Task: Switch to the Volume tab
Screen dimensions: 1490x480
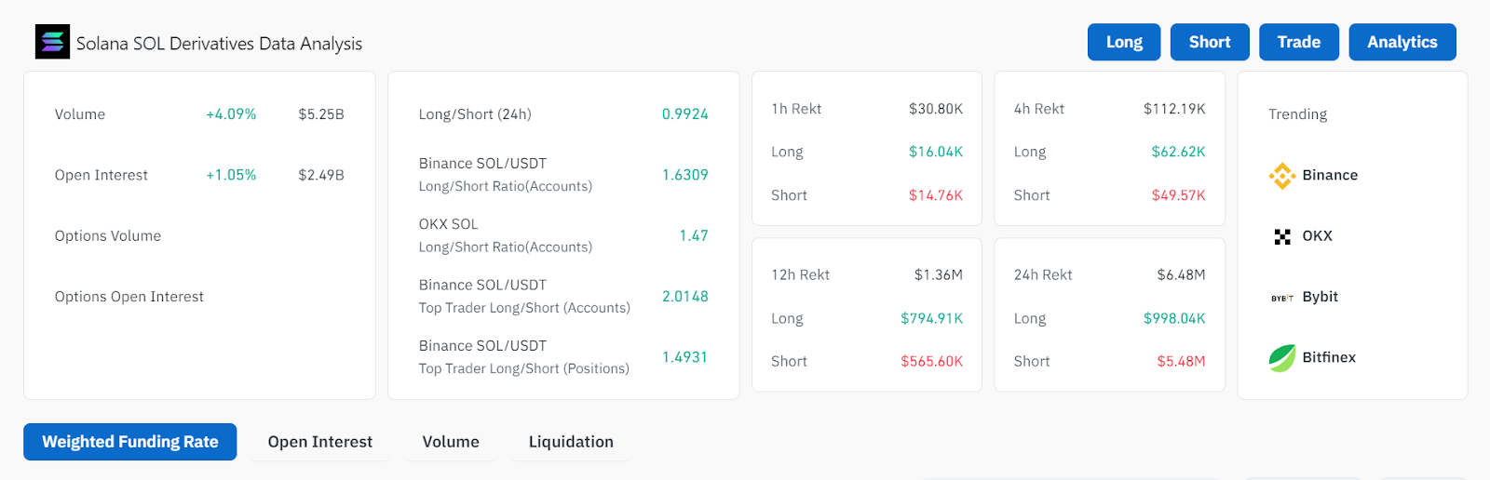Action: pos(451,442)
